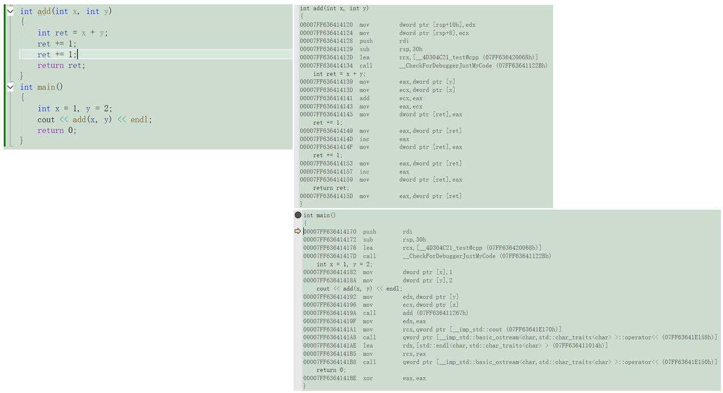Viewport: 723px width, 393px height.
Task: Select 'mov edx,dword ptr [y]' at 00007FF636414192
Action: coord(381,297)
